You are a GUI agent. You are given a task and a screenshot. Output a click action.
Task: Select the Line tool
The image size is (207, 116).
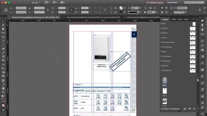(x=3, y=45)
